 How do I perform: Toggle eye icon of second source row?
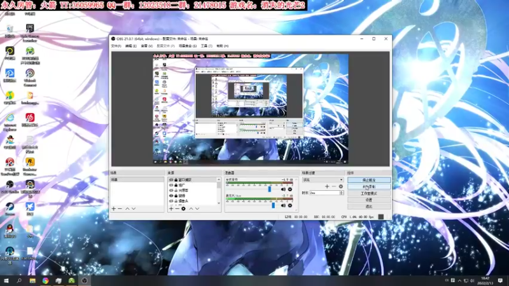click(171, 185)
